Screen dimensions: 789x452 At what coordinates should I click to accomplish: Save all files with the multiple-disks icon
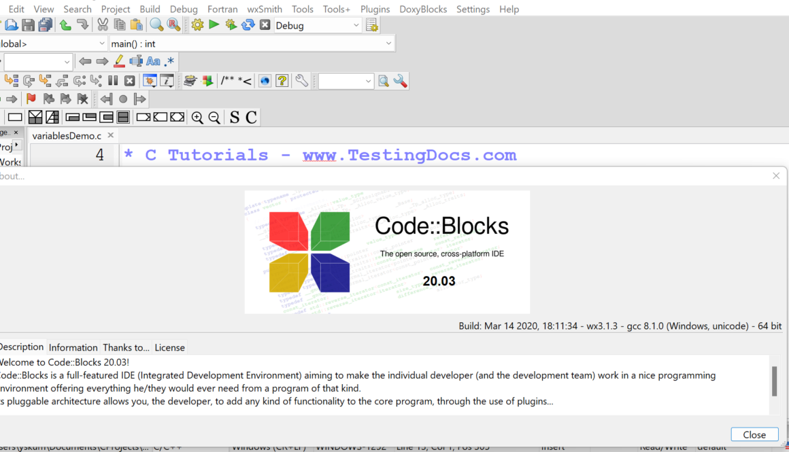click(x=45, y=24)
